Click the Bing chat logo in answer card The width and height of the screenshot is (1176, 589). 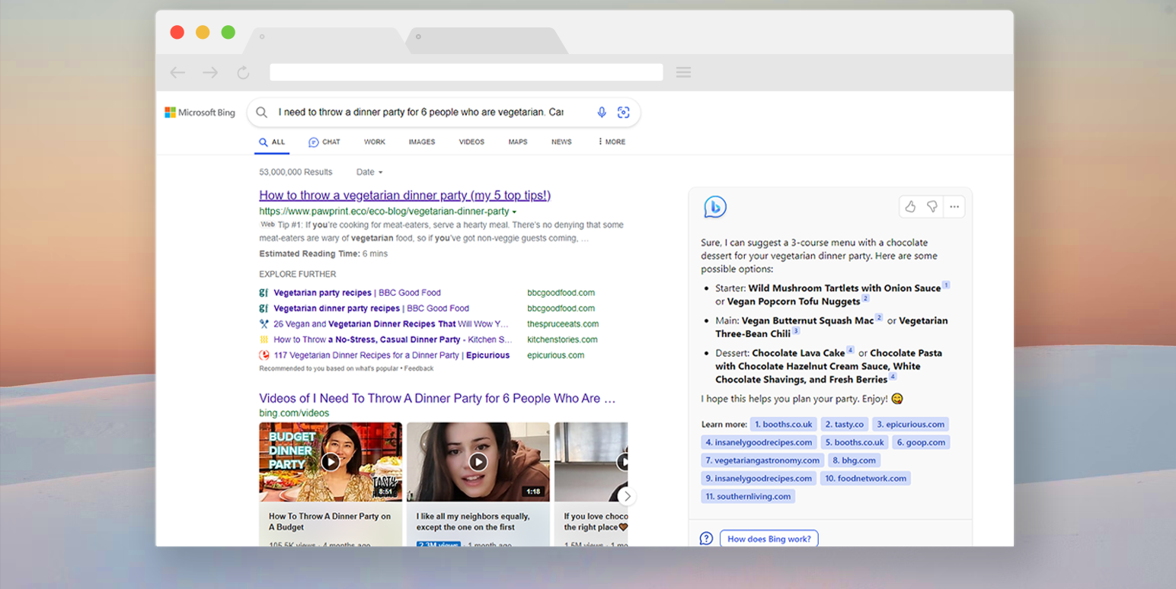[x=714, y=206]
